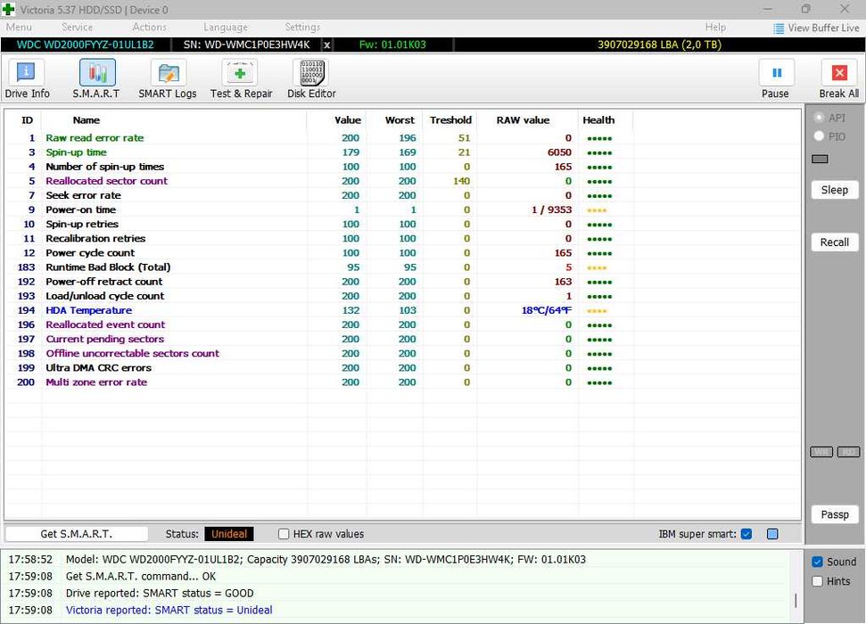The width and height of the screenshot is (866, 624).
Task: Click the WDC WD2000FYYZ-01UL1B2 model label
Action: click(86, 45)
